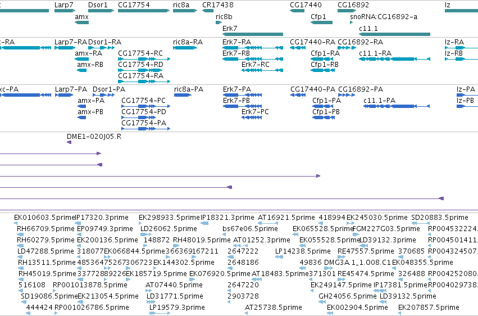Image resolution: width=478 pixels, height=316 pixels.
Task: Select the Erk7-RA transcript
Action: [253, 48]
